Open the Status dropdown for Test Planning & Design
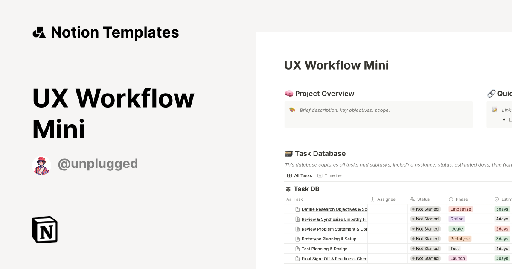The image size is (512, 269). pos(426,249)
